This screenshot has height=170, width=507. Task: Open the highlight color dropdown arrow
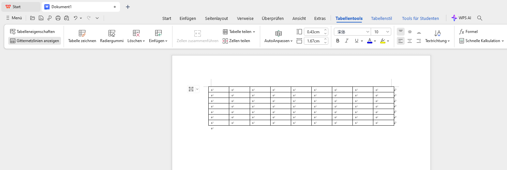388,41
